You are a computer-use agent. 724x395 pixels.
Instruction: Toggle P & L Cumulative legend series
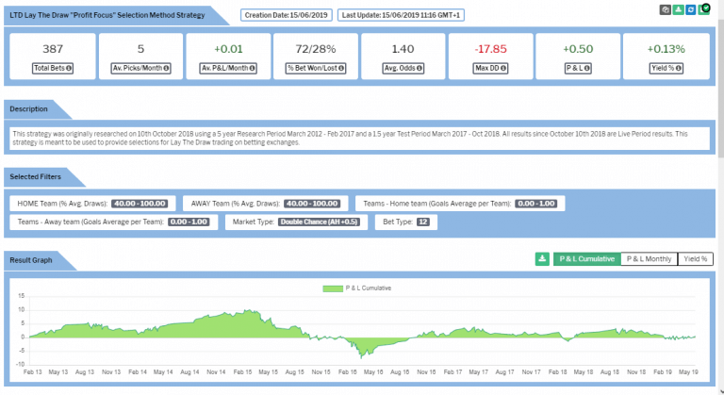coord(356,288)
